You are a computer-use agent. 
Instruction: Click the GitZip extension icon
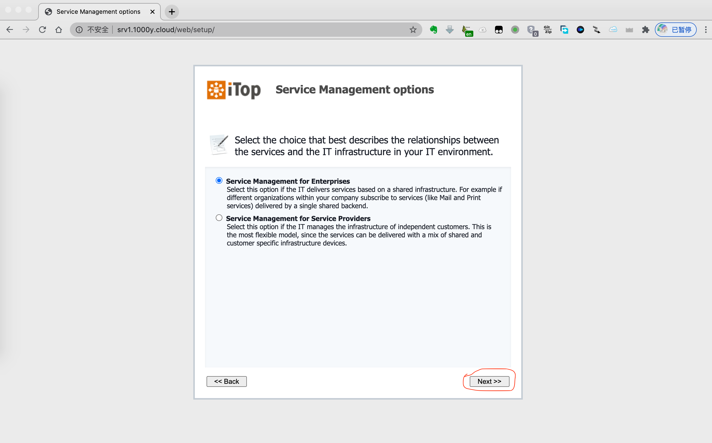pos(548,30)
